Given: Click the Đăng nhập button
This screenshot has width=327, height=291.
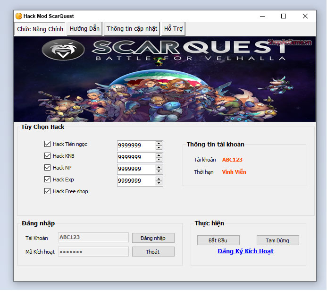Looking at the screenshot, I should coord(153,238).
